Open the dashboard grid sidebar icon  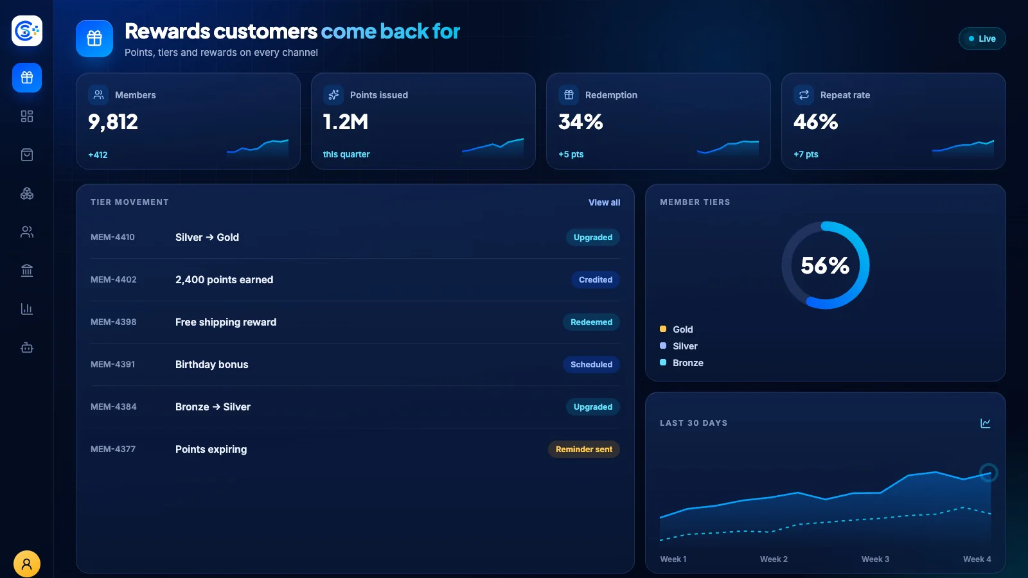click(27, 116)
